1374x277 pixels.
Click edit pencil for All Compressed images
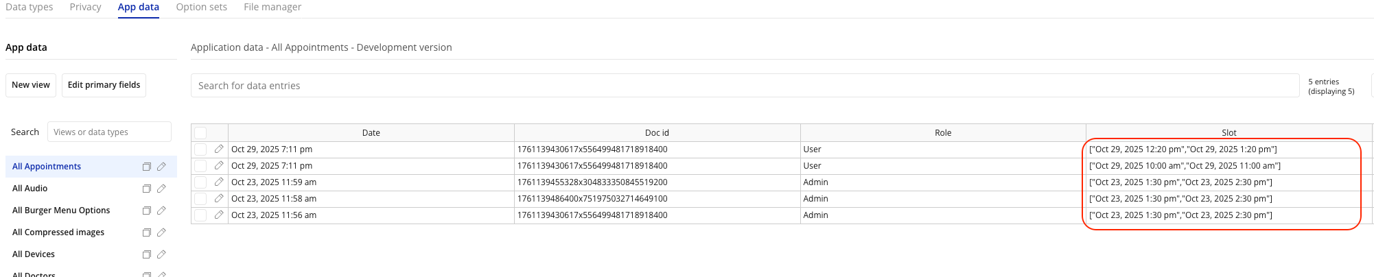(x=161, y=232)
